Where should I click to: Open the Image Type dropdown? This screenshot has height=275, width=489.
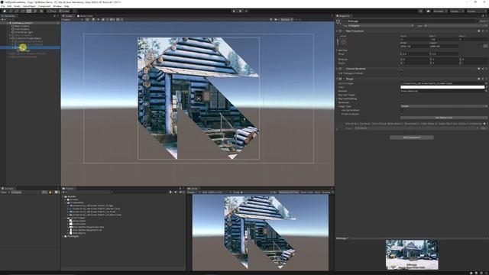coord(444,106)
